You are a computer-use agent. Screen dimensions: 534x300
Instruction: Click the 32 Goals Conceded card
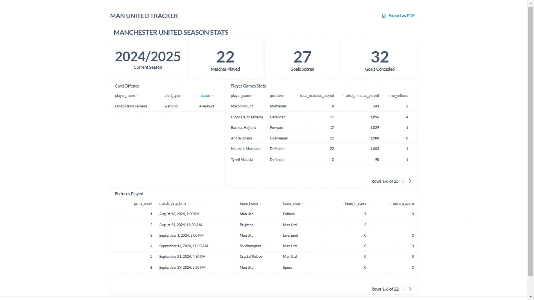(380, 59)
